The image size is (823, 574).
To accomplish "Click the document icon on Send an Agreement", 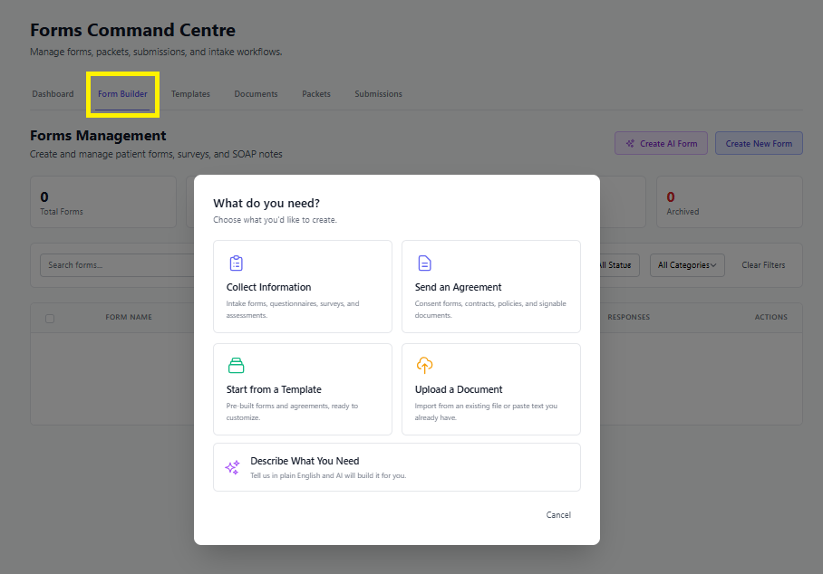I will tap(424, 263).
